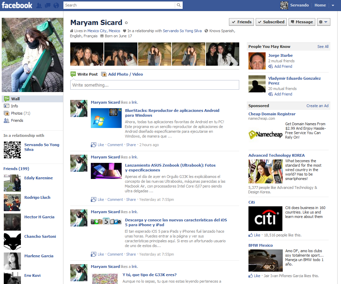Click thumbs-up icon on Citi ad
The height and width of the screenshot is (284, 341).
[251, 235]
